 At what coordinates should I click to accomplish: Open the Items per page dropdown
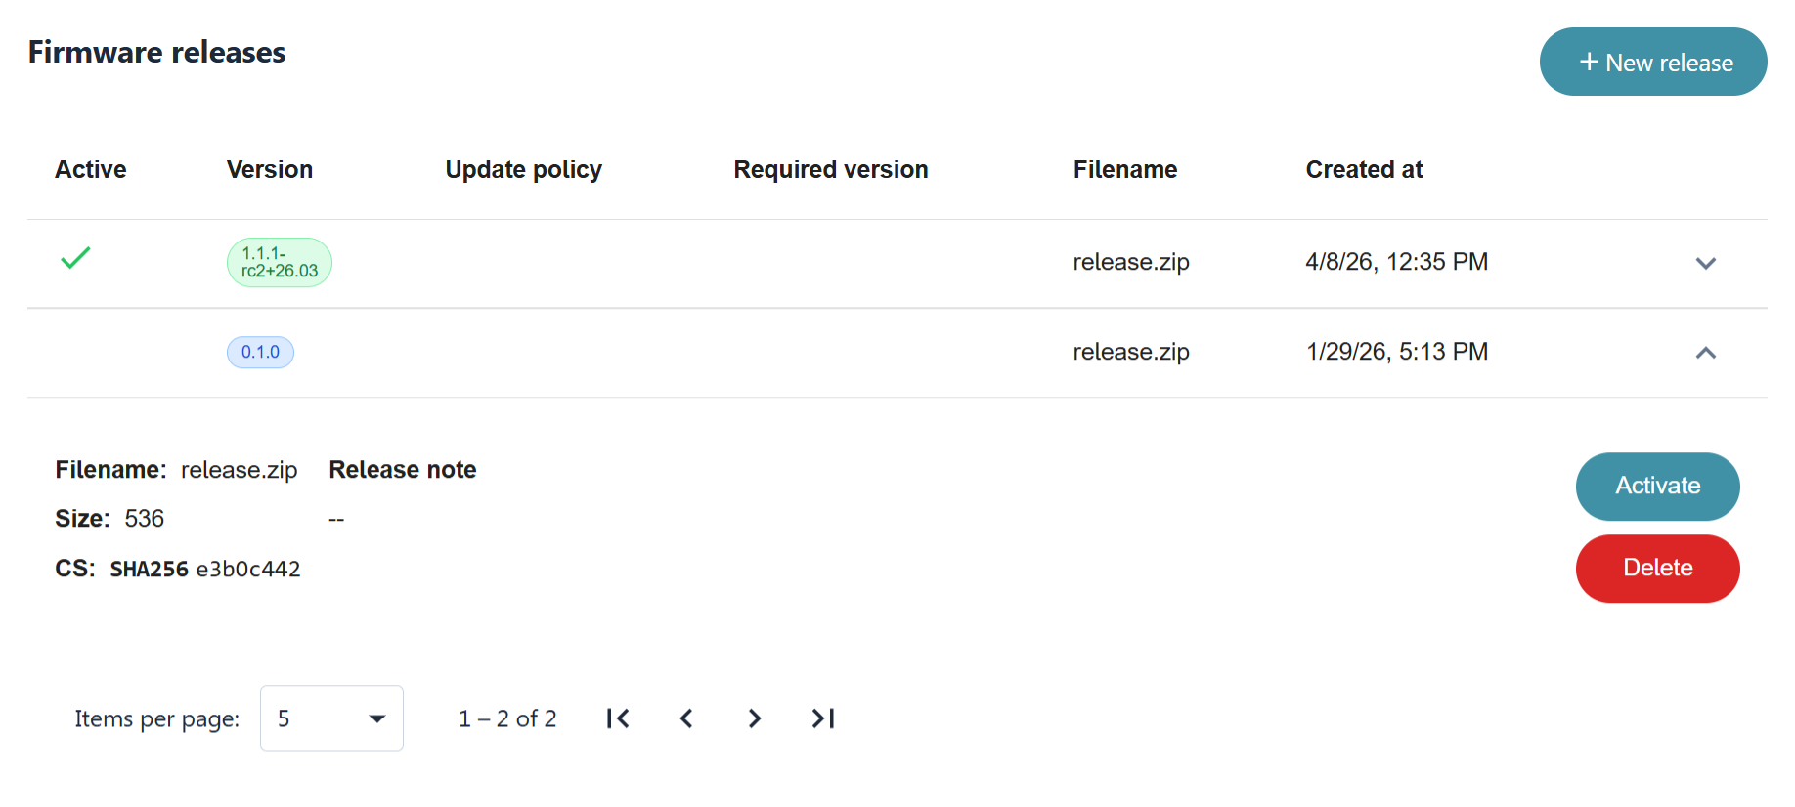click(x=331, y=719)
